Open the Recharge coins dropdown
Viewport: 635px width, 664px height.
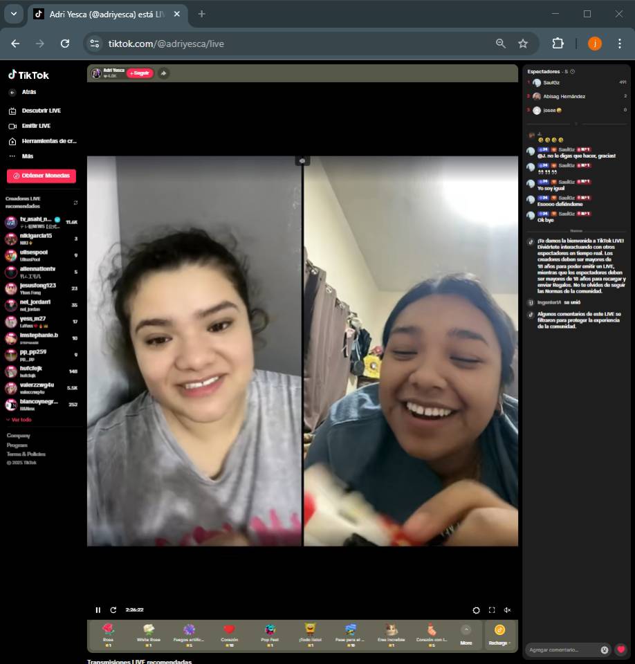pos(499,635)
